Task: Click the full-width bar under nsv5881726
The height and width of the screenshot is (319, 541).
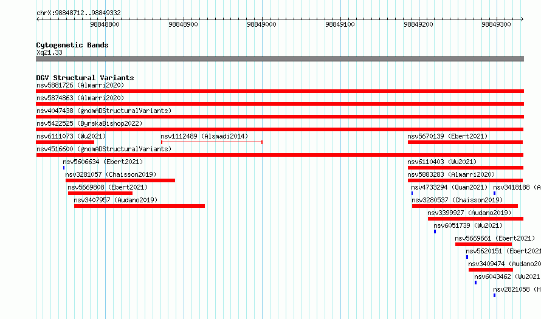Action: [280, 91]
